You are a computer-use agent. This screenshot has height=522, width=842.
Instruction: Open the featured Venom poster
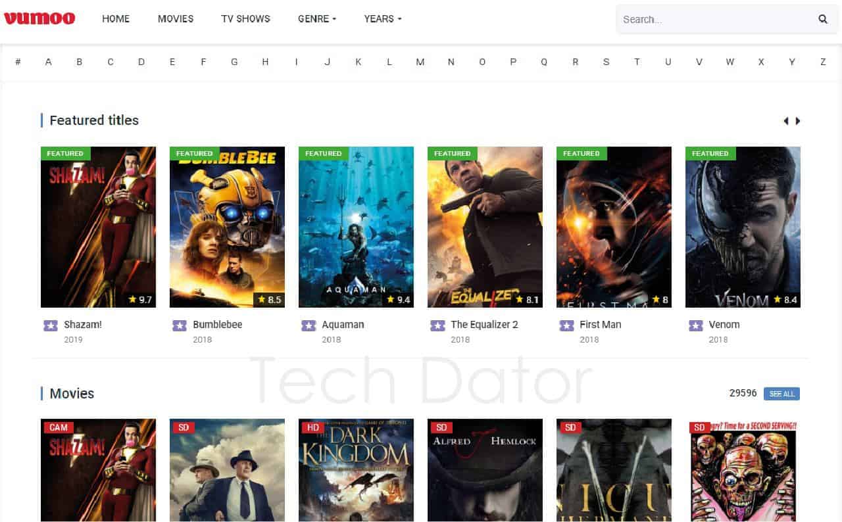point(743,227)
